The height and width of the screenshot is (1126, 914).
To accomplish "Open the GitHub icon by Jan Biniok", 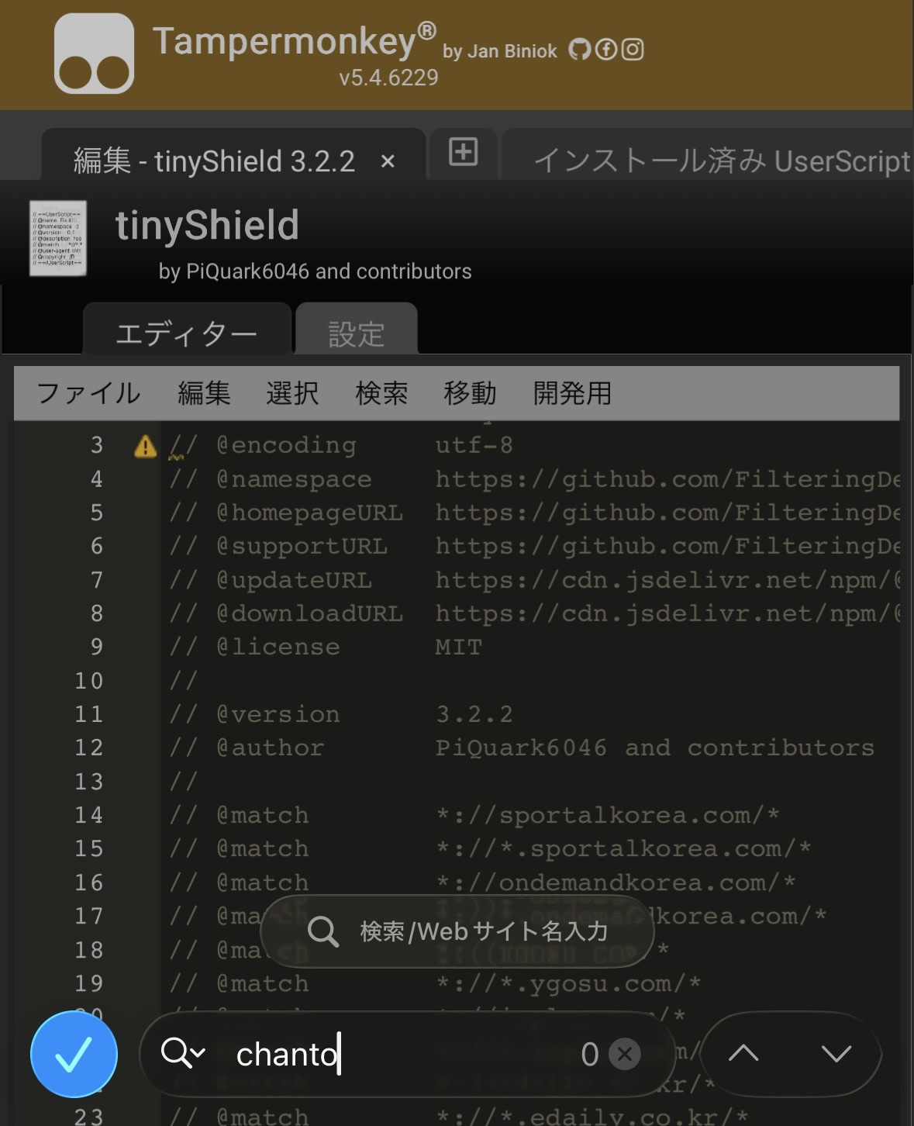I will point(579,50).
